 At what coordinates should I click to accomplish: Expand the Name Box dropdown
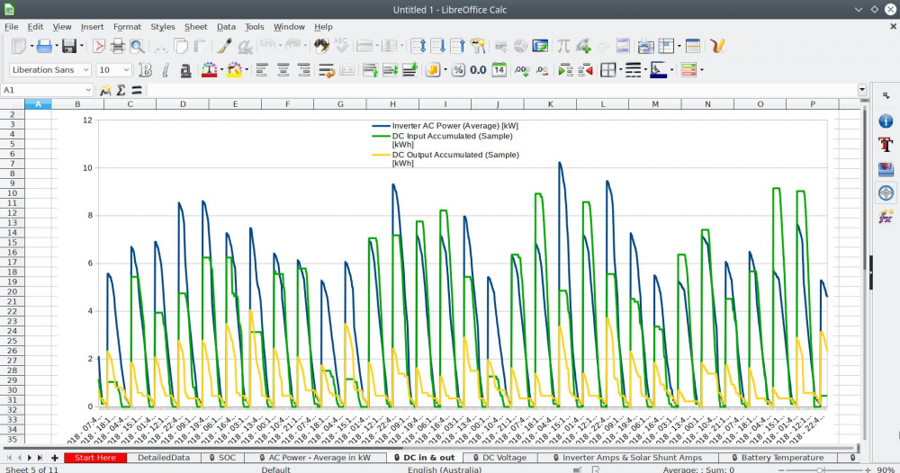pyautogui.click(x=88, y=90)
